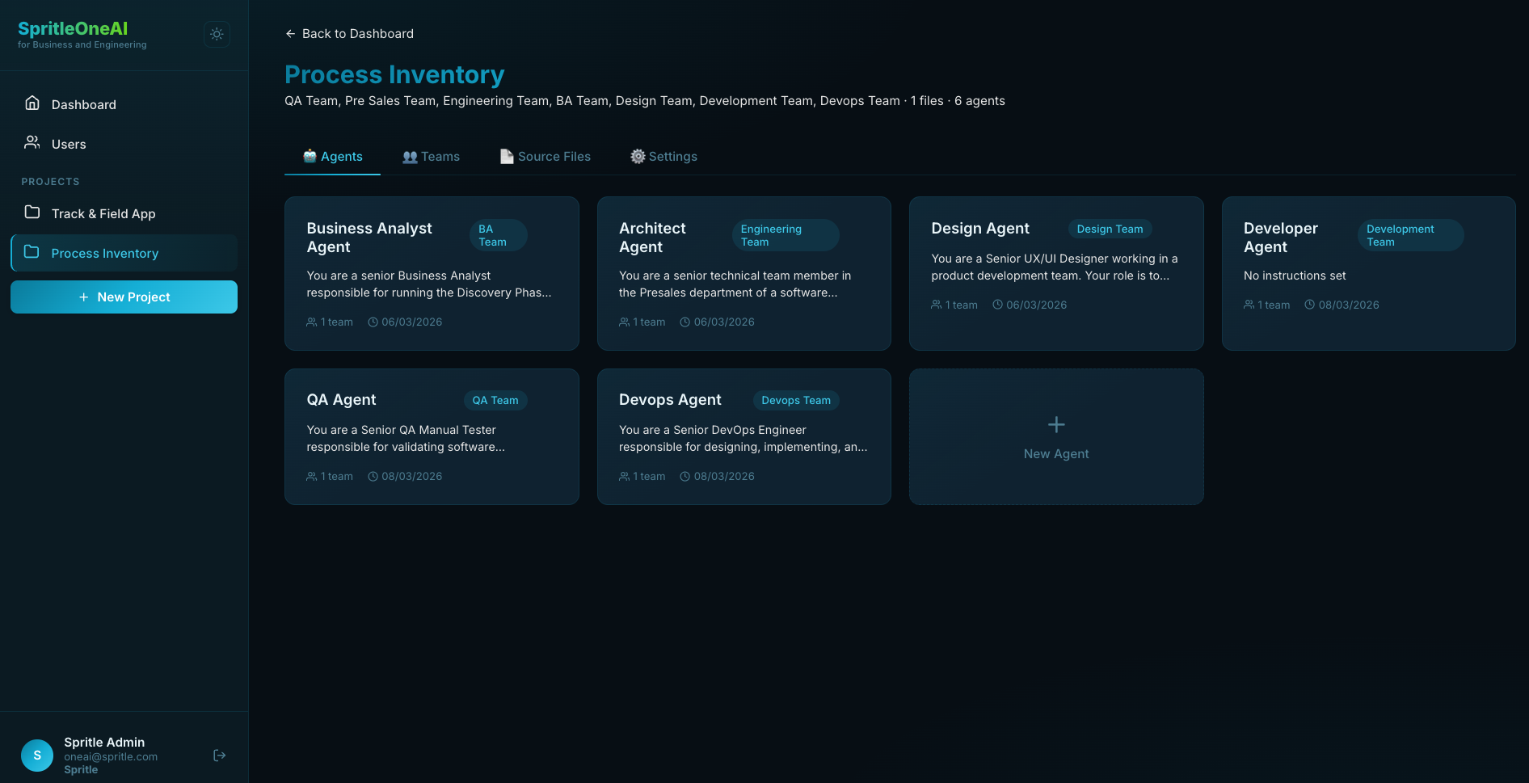Image resolution: width=1529 pixels, height=783 pixels.
Task: Toggle the theme with the sun icon
Action: [x=216, y=34]
